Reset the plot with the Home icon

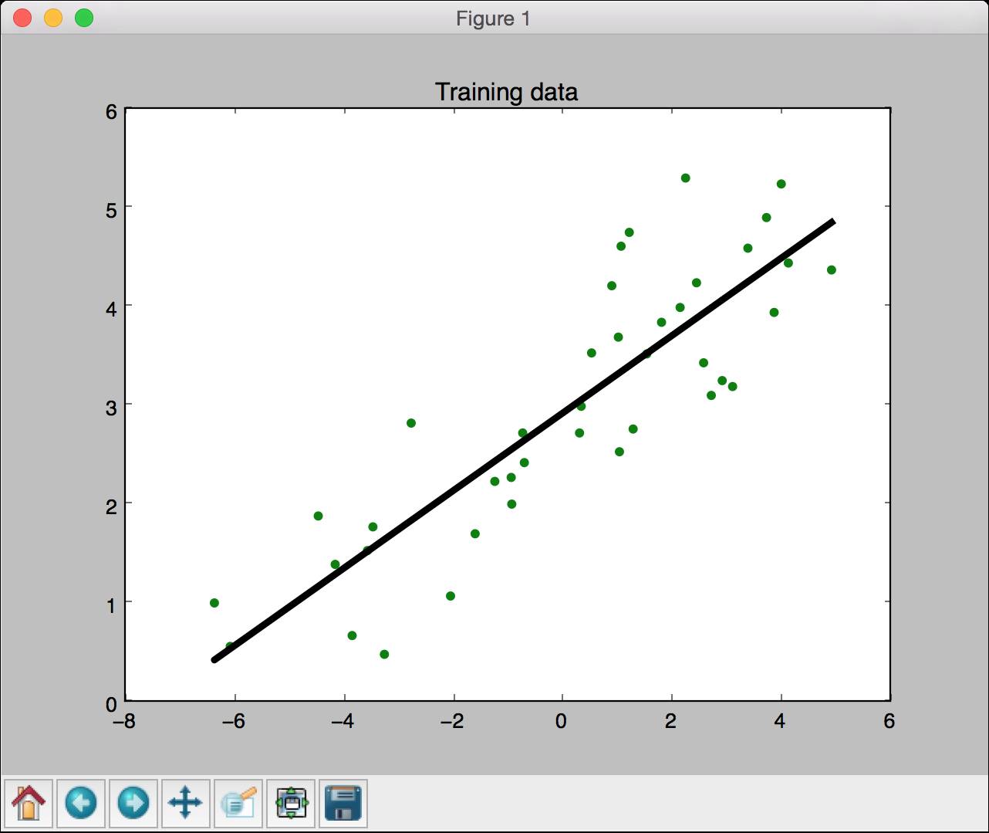29,804
